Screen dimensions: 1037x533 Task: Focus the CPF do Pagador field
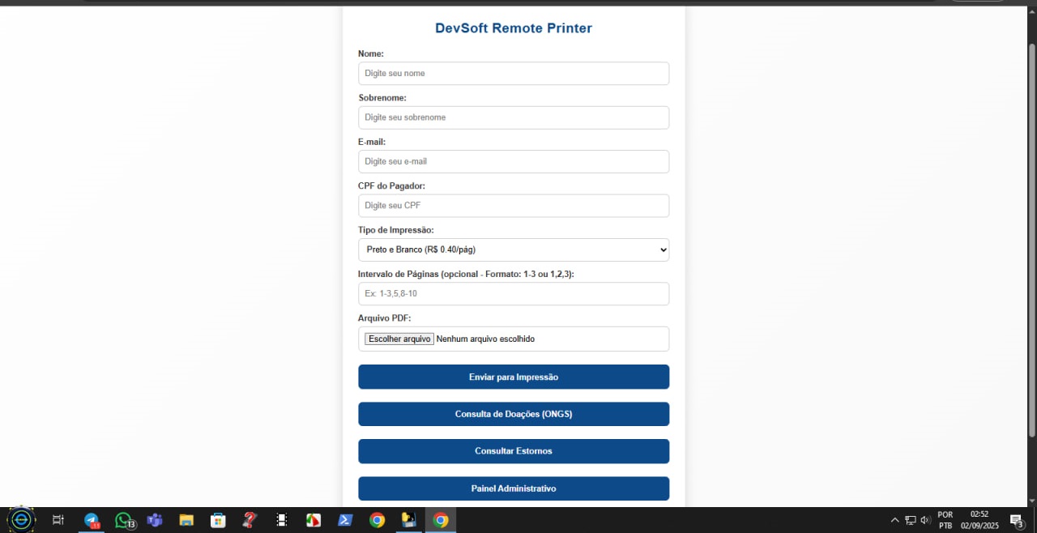[514, 206]
